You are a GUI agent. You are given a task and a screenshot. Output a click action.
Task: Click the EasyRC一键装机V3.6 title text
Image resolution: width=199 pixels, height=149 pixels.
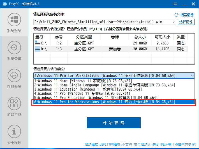24,4
